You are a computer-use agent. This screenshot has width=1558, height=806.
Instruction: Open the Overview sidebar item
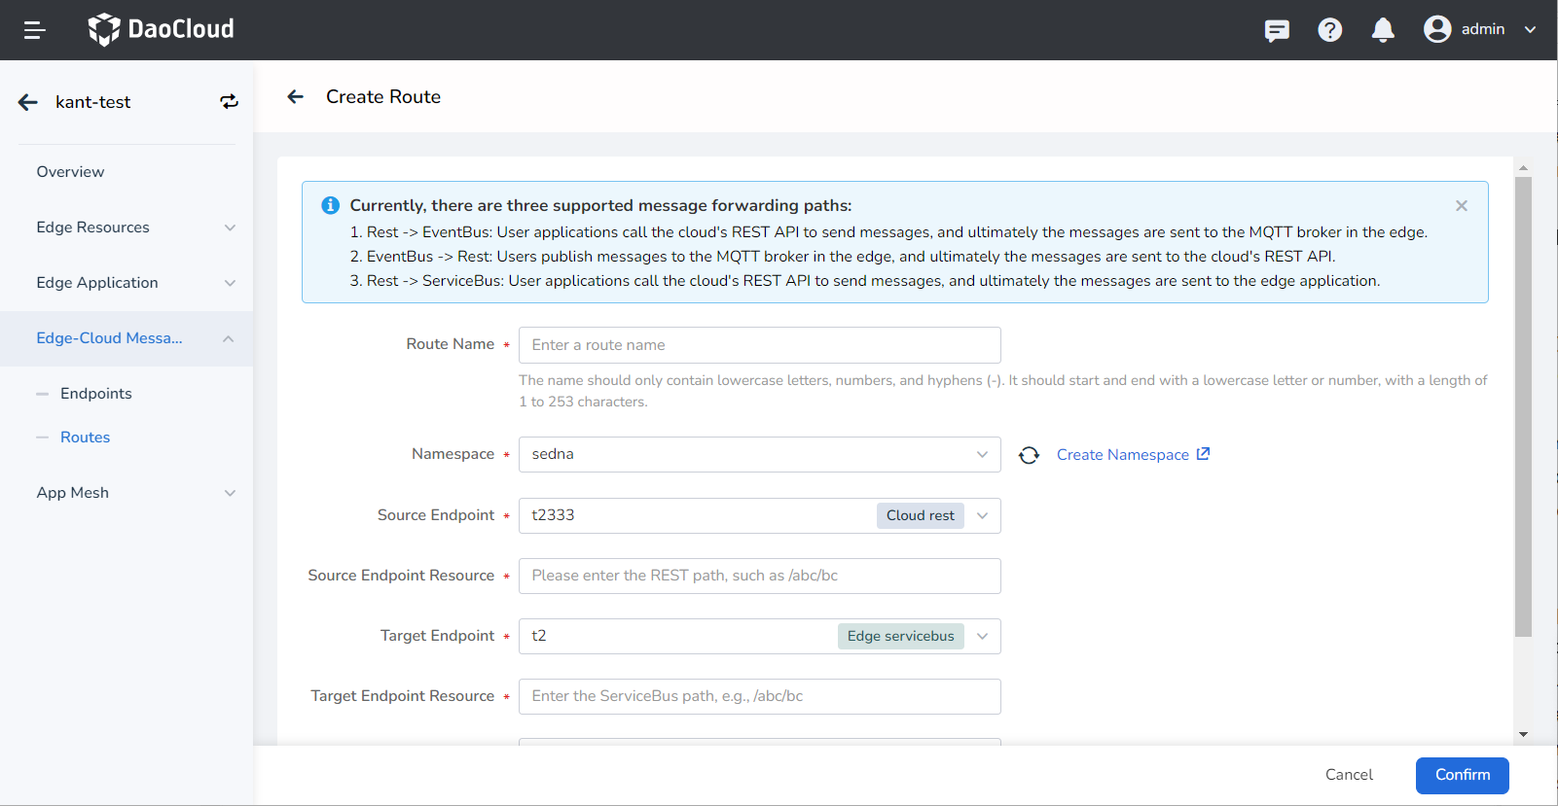click(70, 172)
